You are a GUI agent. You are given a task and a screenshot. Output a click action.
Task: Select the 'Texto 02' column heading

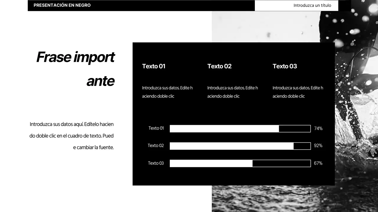click(219, 66)
